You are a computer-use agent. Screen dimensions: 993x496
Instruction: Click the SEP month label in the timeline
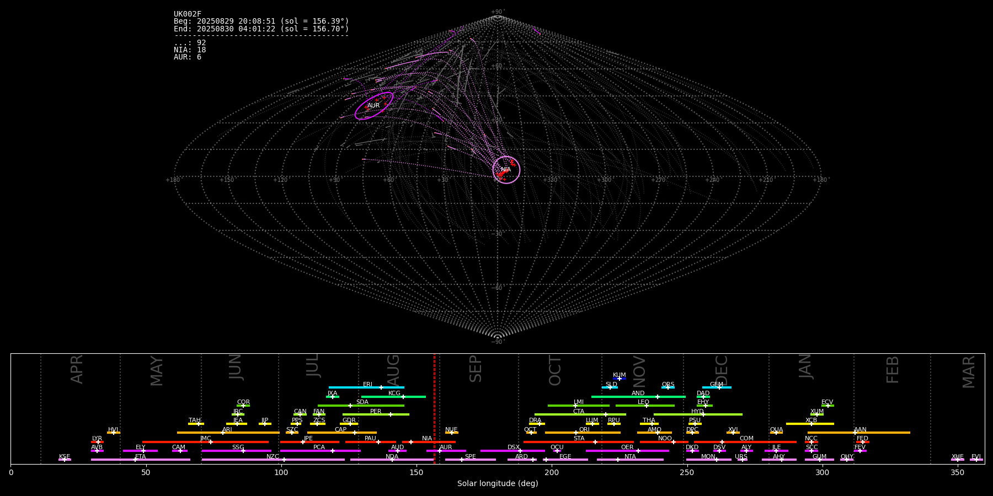pos(476,369)
